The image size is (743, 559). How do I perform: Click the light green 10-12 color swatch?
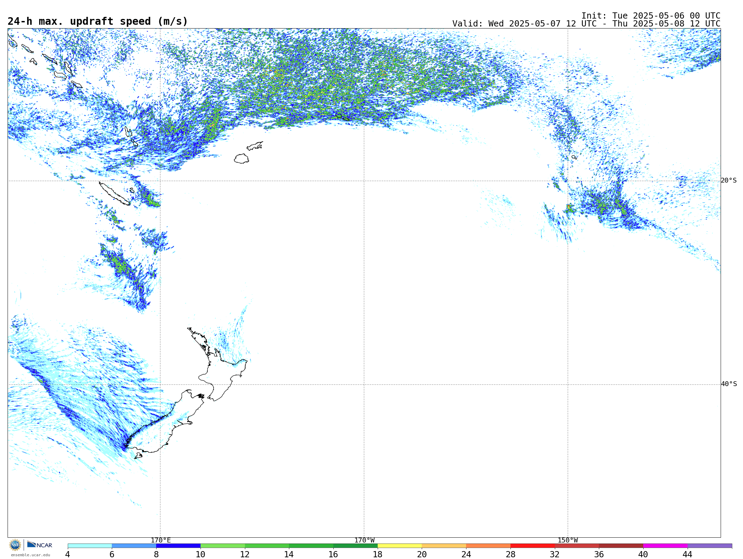click(x=223, y=546)
